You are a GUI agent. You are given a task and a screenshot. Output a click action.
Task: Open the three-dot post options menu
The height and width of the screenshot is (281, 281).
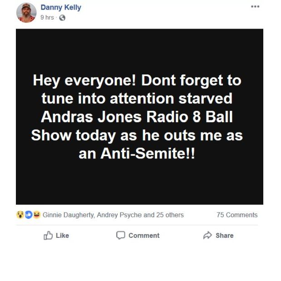[255, 7]
